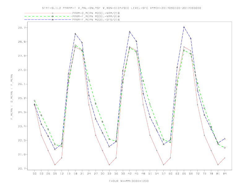The height and width of the screenshot is (189, 245).
Task: Click x-axis tick label 42
Action: click(x=130, y=174)
